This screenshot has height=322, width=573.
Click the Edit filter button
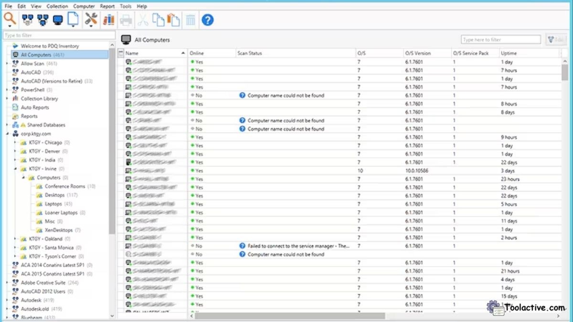click(555, 39)
